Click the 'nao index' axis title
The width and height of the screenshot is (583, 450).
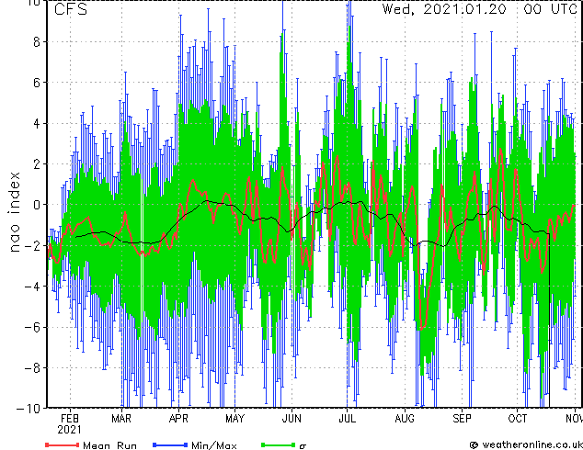click(15, 212)
